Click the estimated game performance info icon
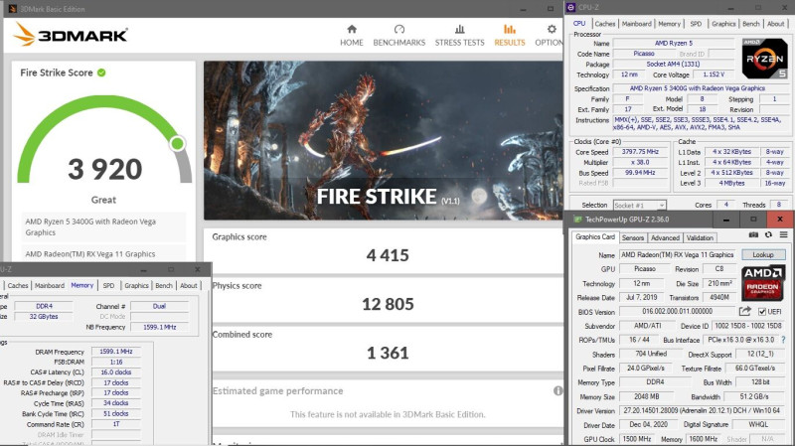This screenshot has height=446, width=795. 557,390
